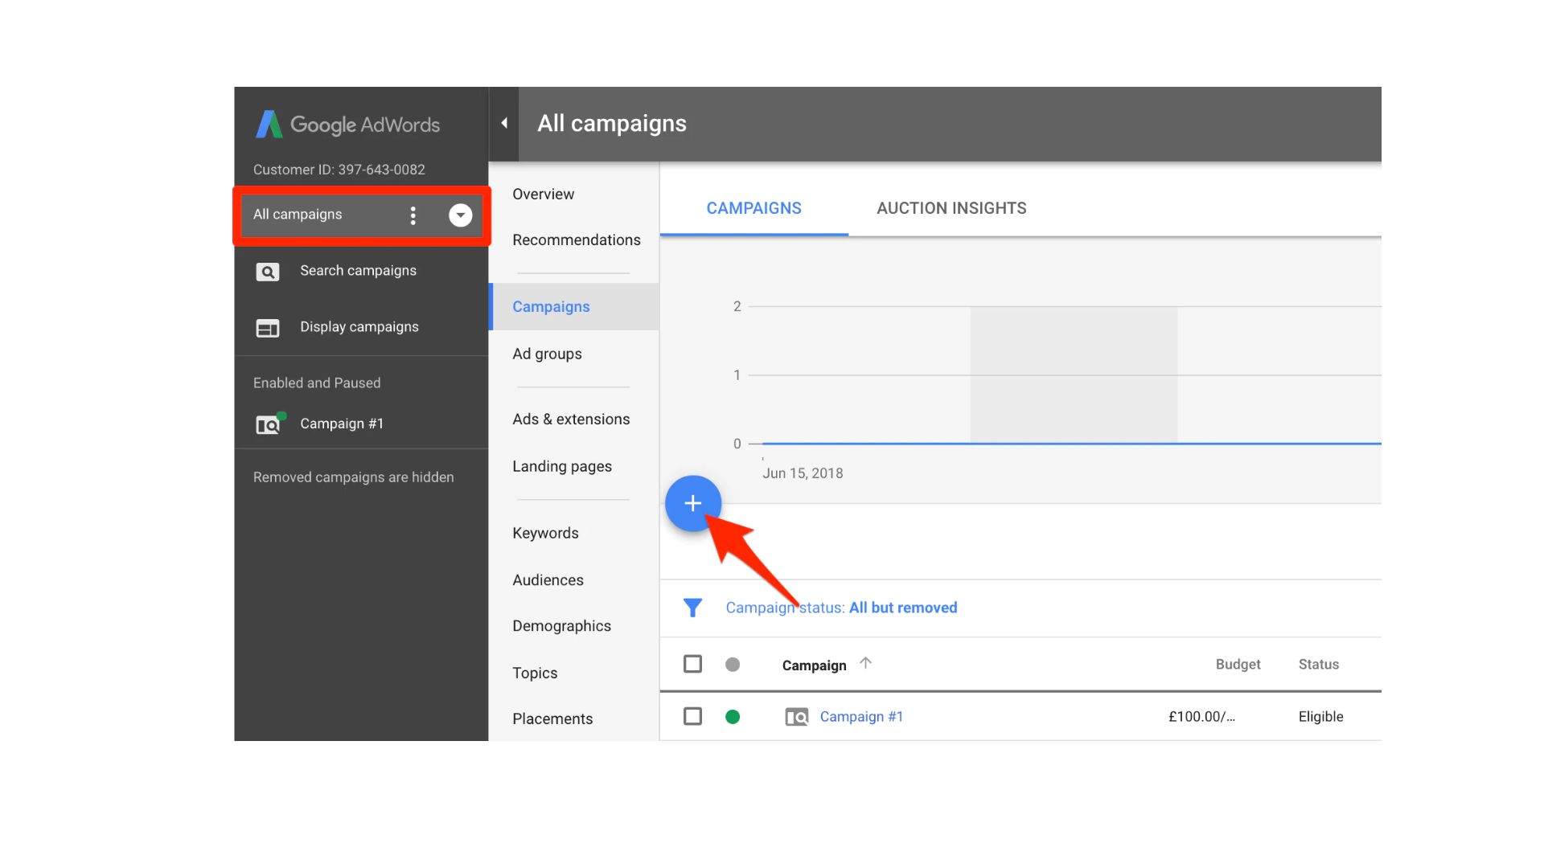The width and height of the screenshot is (1544, 868).
Task: Expand the All campaigns dropdown arrow
Action: coord(460,215)
